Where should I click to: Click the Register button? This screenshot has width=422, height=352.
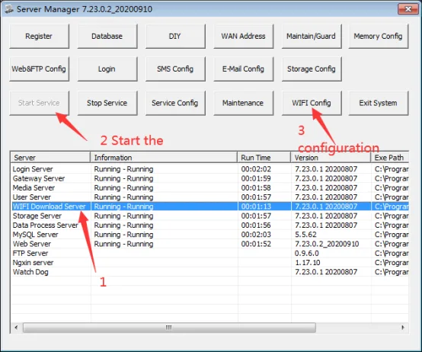point(39,36)
